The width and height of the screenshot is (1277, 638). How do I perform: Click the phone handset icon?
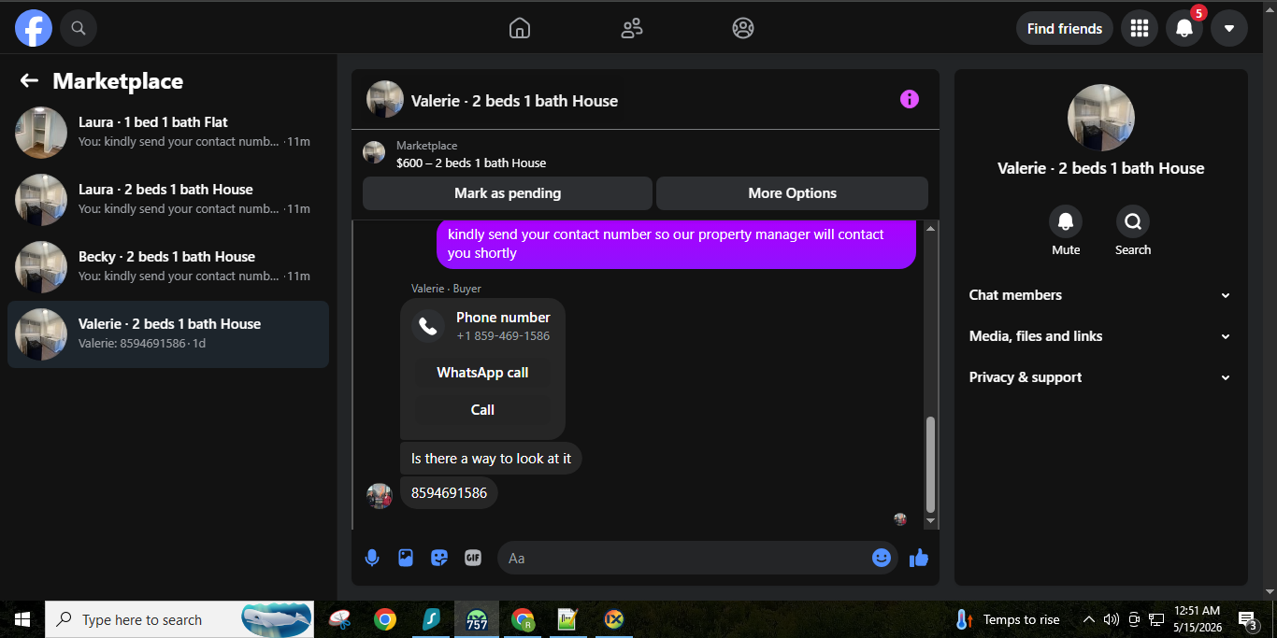click(x=428, y=326)
